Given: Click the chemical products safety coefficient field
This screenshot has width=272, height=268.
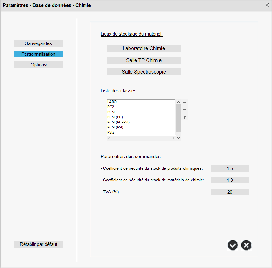Looking at the screenshot, I should click(x=230, y=168).
